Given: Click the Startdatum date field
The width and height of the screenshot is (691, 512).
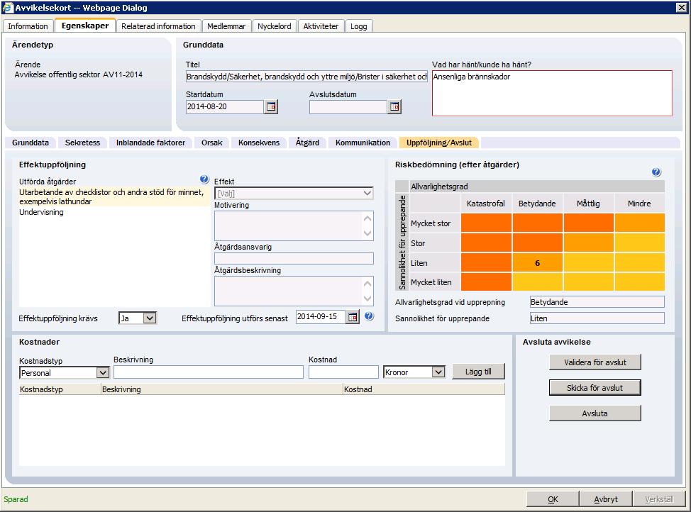Looking at the screenshot, I should (x=225, y=106).
